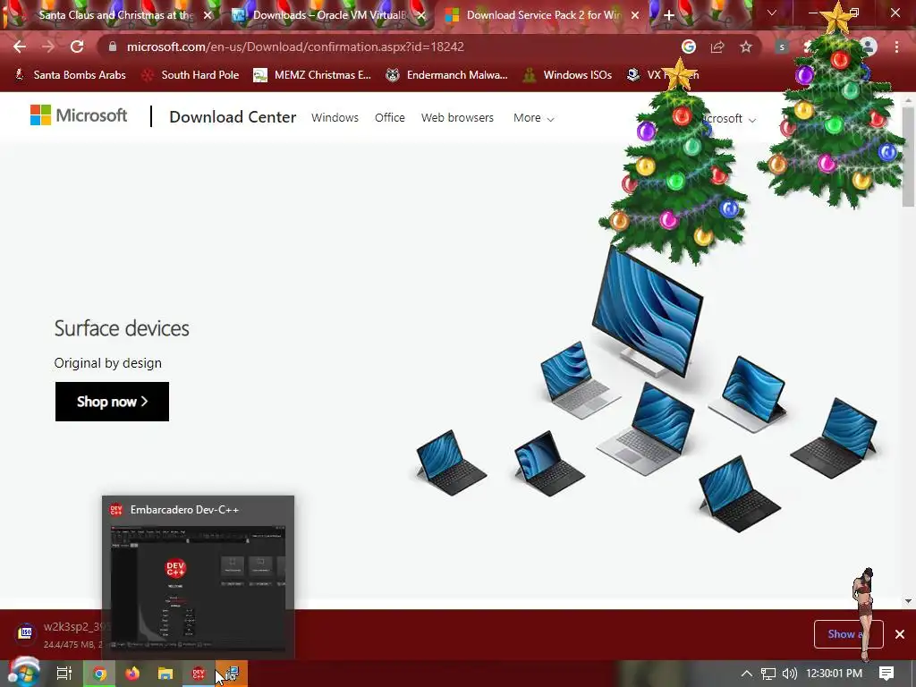This screenshot has width=916, height=687.
Task: Click the ISO file icon in downloads bar
Action: coord(25,632)
